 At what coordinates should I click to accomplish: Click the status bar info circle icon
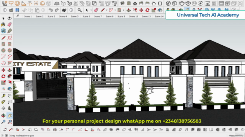click(7, 135)
